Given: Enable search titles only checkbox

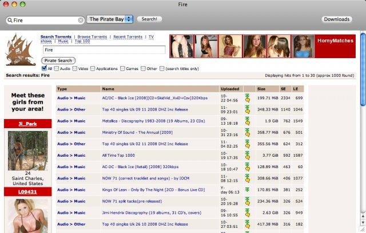Looking at the screenshot, I should pos(162,68).
